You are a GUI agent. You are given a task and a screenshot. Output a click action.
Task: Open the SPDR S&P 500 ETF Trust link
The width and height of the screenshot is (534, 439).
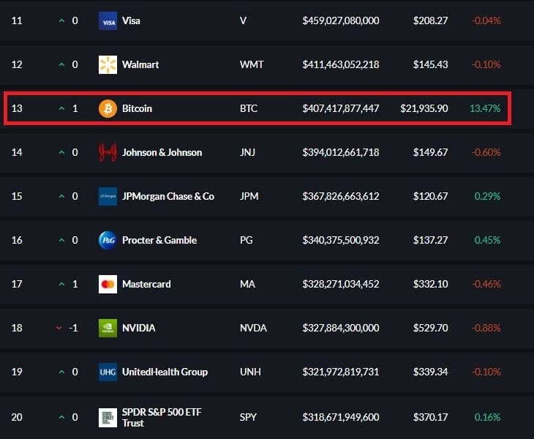[x=162, y=418]
